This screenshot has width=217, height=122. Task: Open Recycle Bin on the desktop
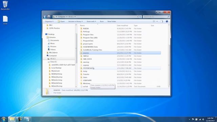click(x=5, y=5)
